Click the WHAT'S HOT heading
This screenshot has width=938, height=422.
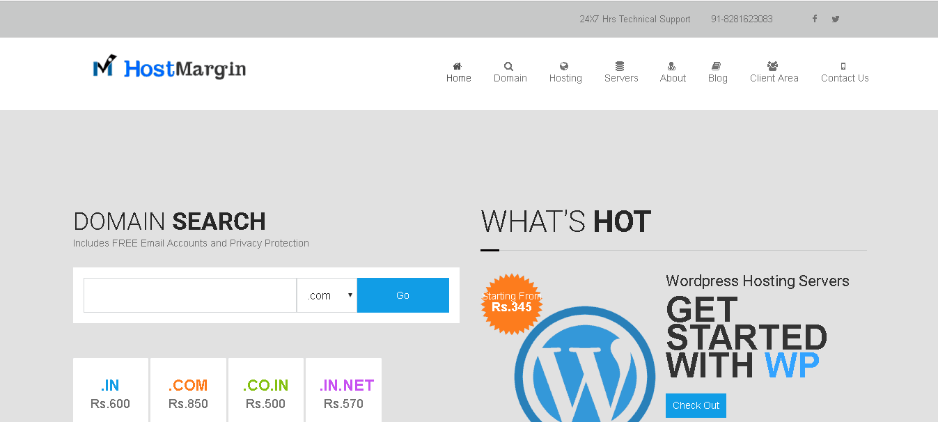(565, 221)
